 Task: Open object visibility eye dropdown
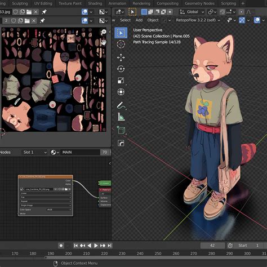pos(231,20)
